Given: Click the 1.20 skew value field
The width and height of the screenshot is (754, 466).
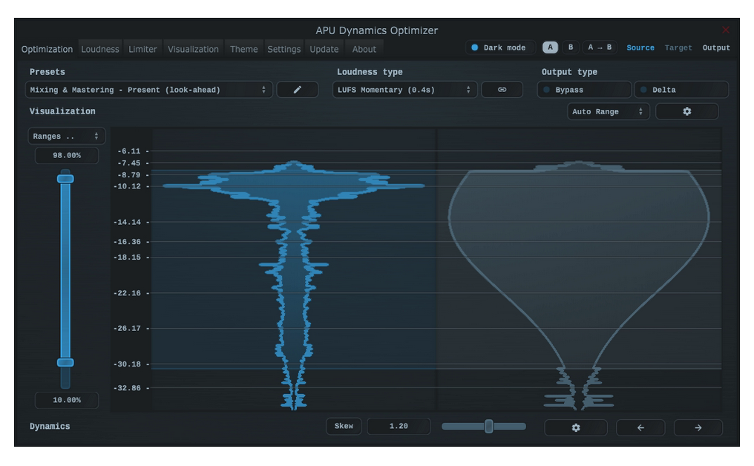Looking at the screenshot, I should [399, 426].
